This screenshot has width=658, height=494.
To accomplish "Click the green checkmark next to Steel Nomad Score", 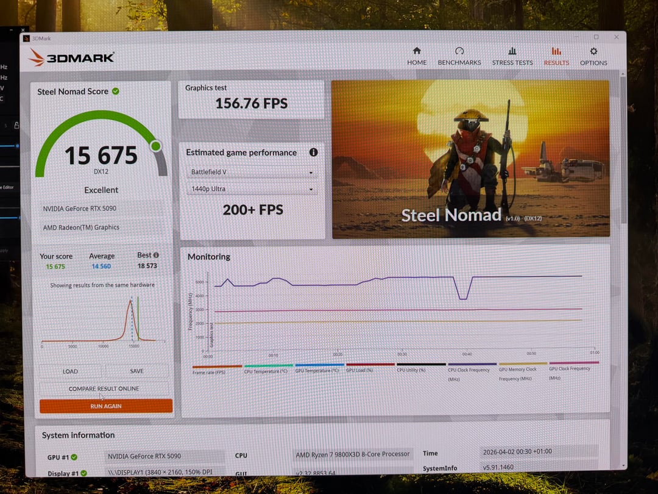I will pos(116,91).
